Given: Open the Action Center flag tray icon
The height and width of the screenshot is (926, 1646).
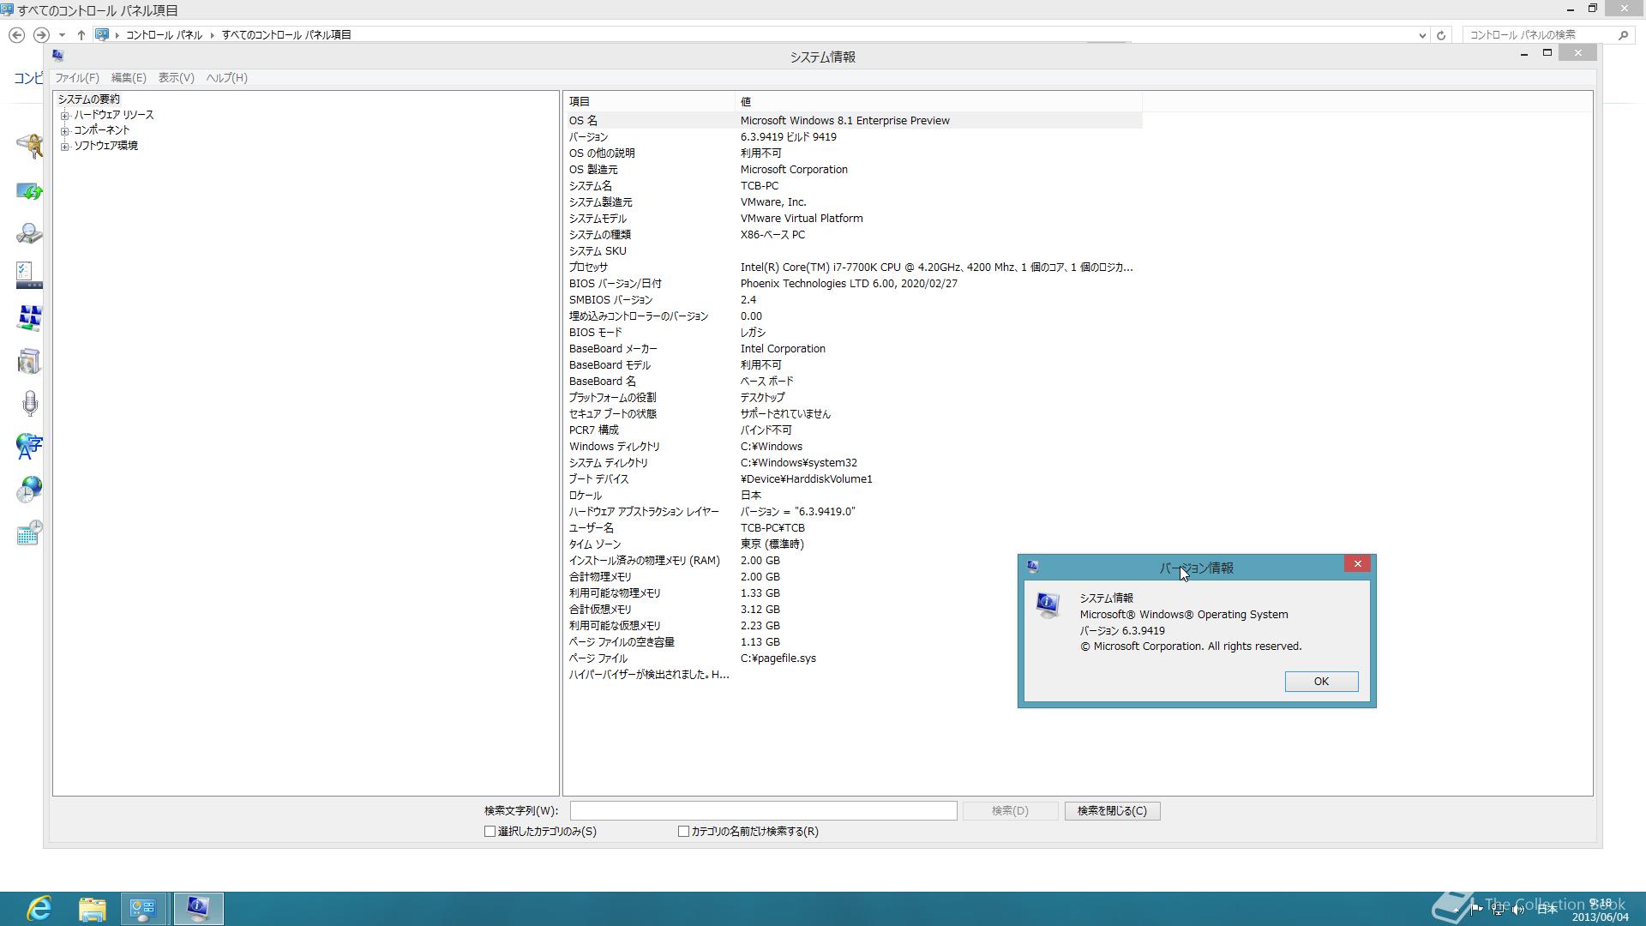Looking at the screenshot, I should (1476, 909).
